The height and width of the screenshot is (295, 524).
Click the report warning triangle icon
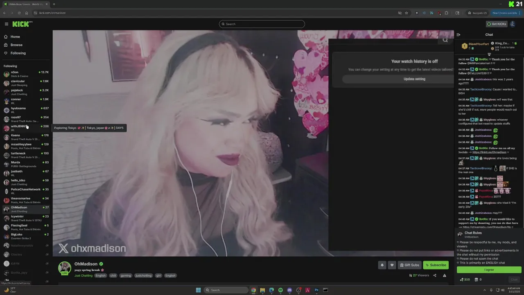pos(445,275)
